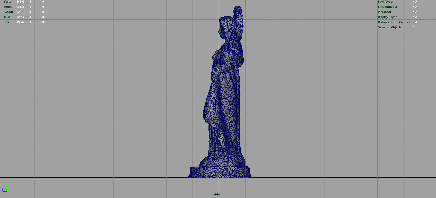Click the N/A value next to Instance
The height and width of the screenshot is (198, 436).
click(415, 12)
